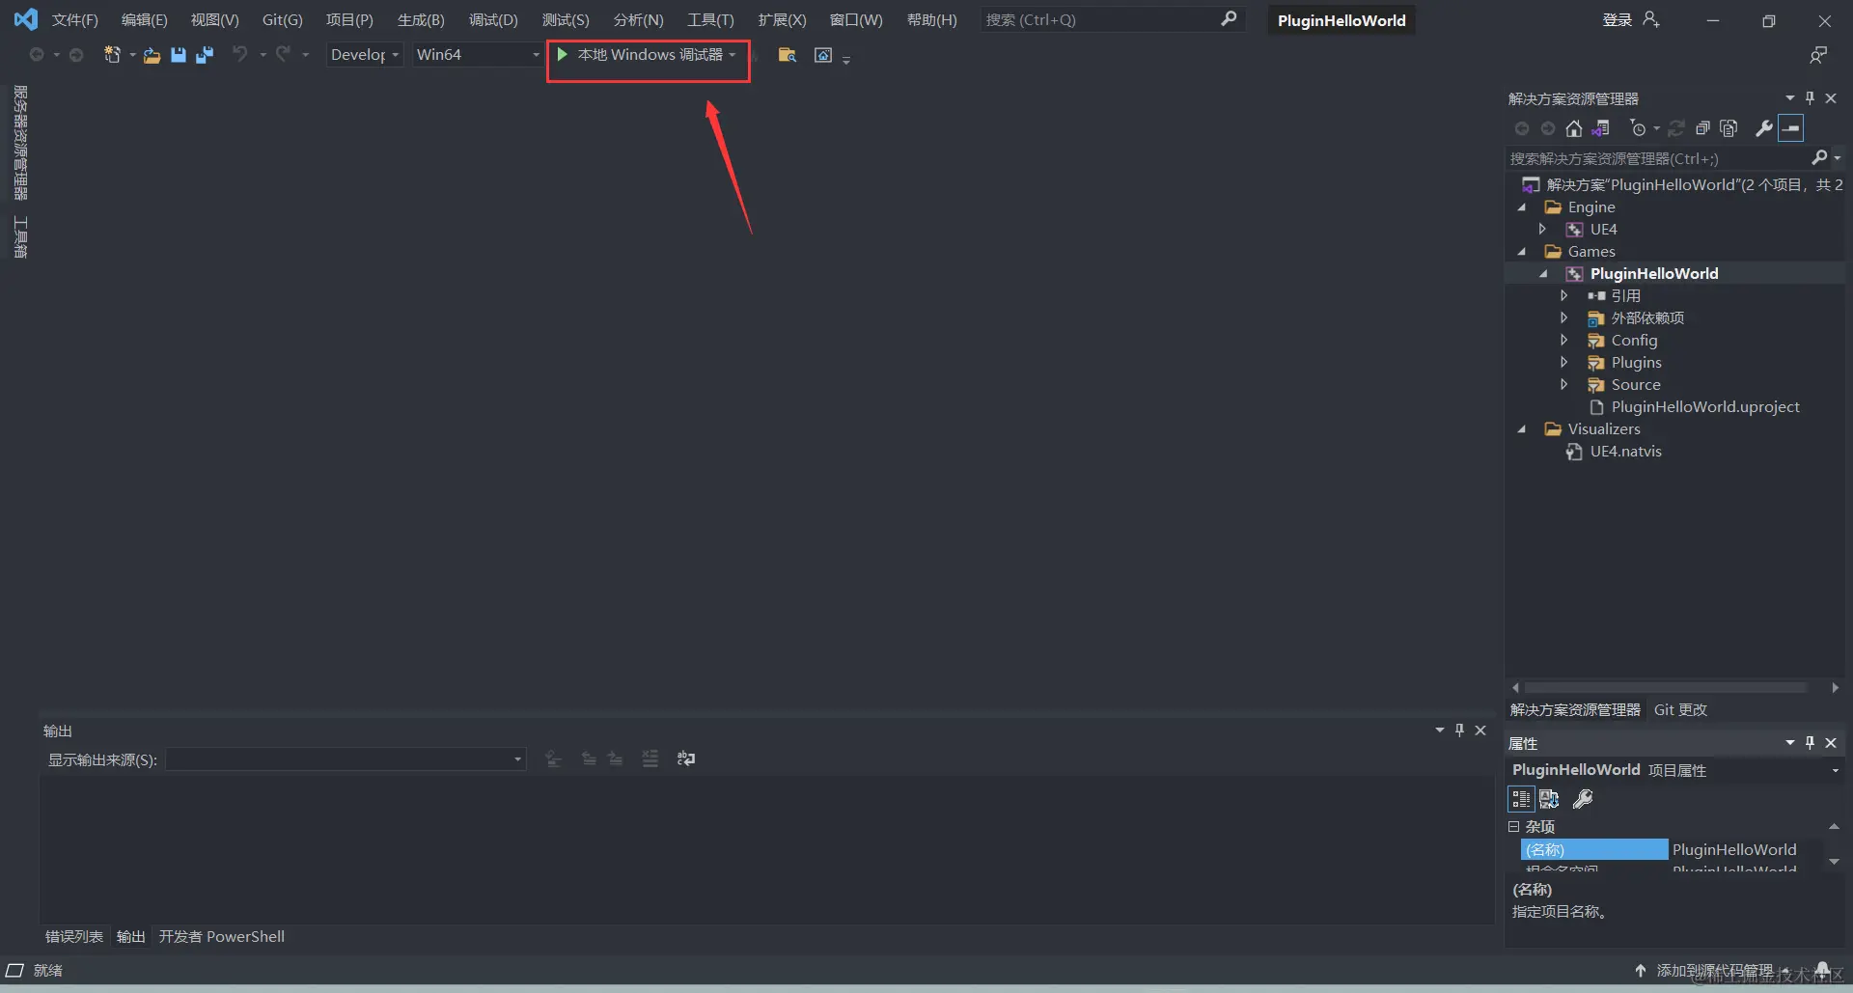Toggle Preview Selected Items in Solution Explorer
Screen dimensions: 1853x993
[1791, 128]
